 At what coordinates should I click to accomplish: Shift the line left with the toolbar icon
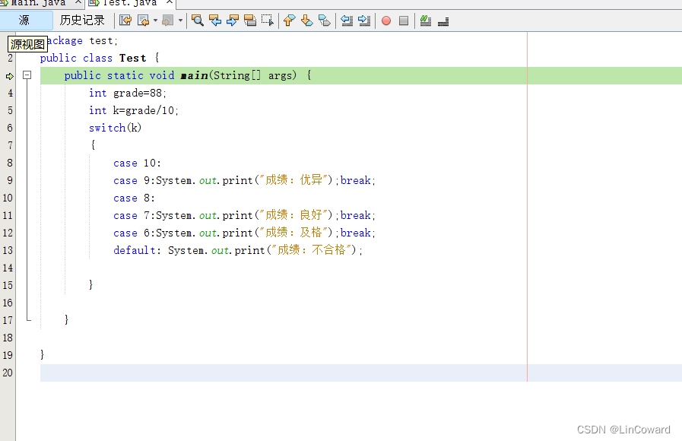(347, 21)
